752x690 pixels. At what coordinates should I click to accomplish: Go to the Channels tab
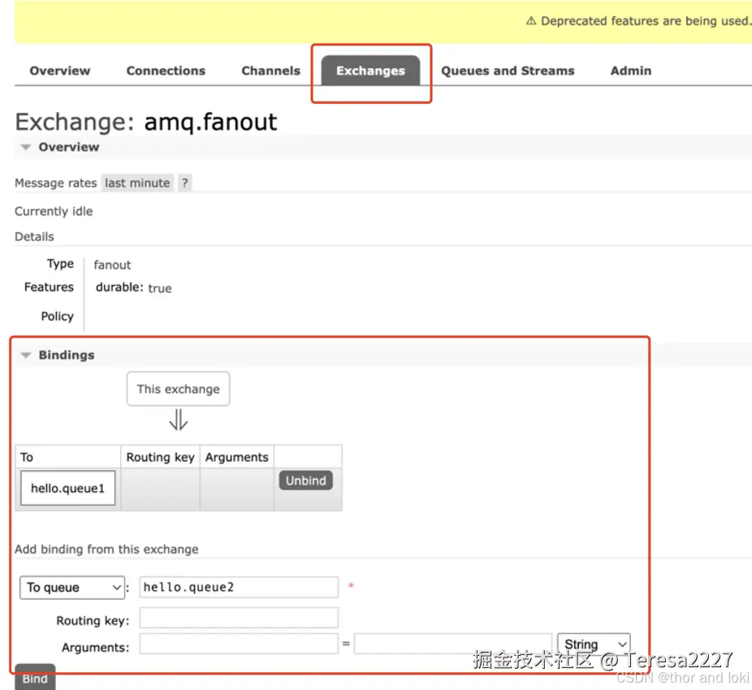271,71
